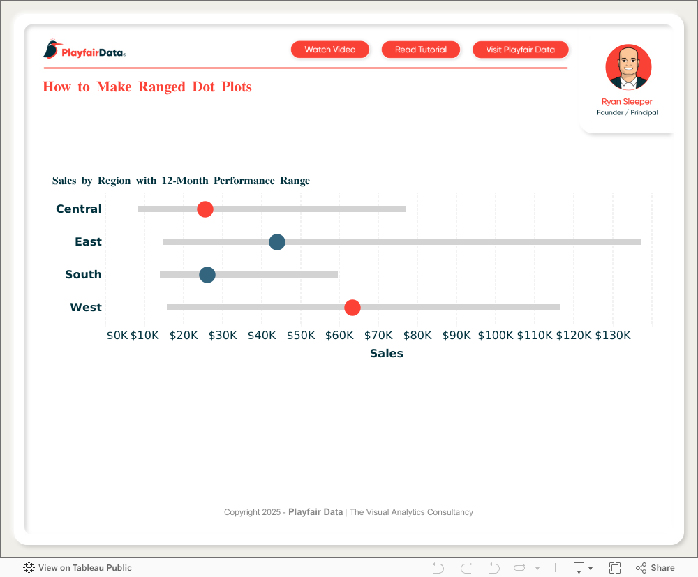This screenshot has height=577, width=698.
Task: Click the chart title about 12-Month Performance Range
Action: [181, 181]
